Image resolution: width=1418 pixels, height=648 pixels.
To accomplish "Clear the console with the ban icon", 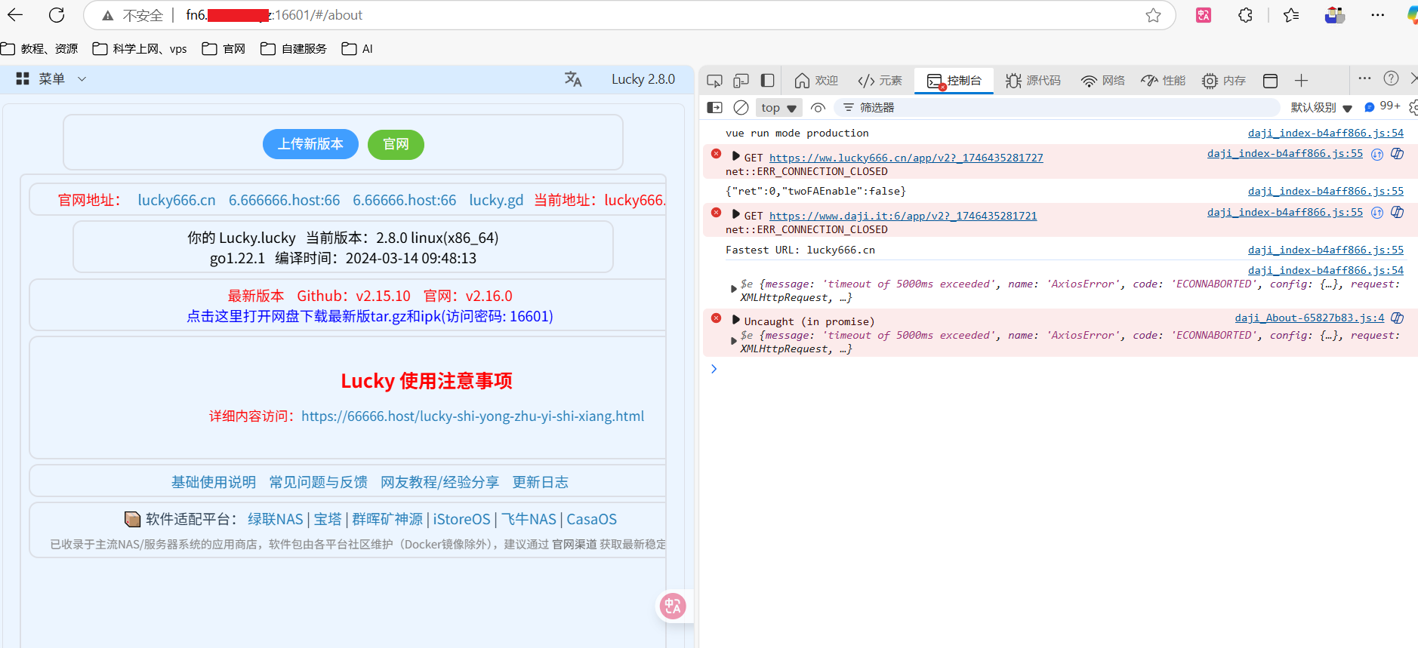I will (741, 108).
